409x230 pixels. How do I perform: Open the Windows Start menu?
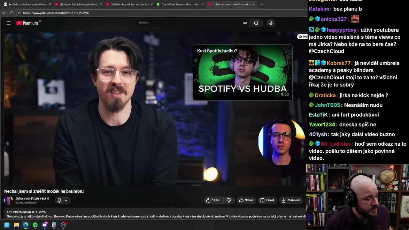(7, 225)
